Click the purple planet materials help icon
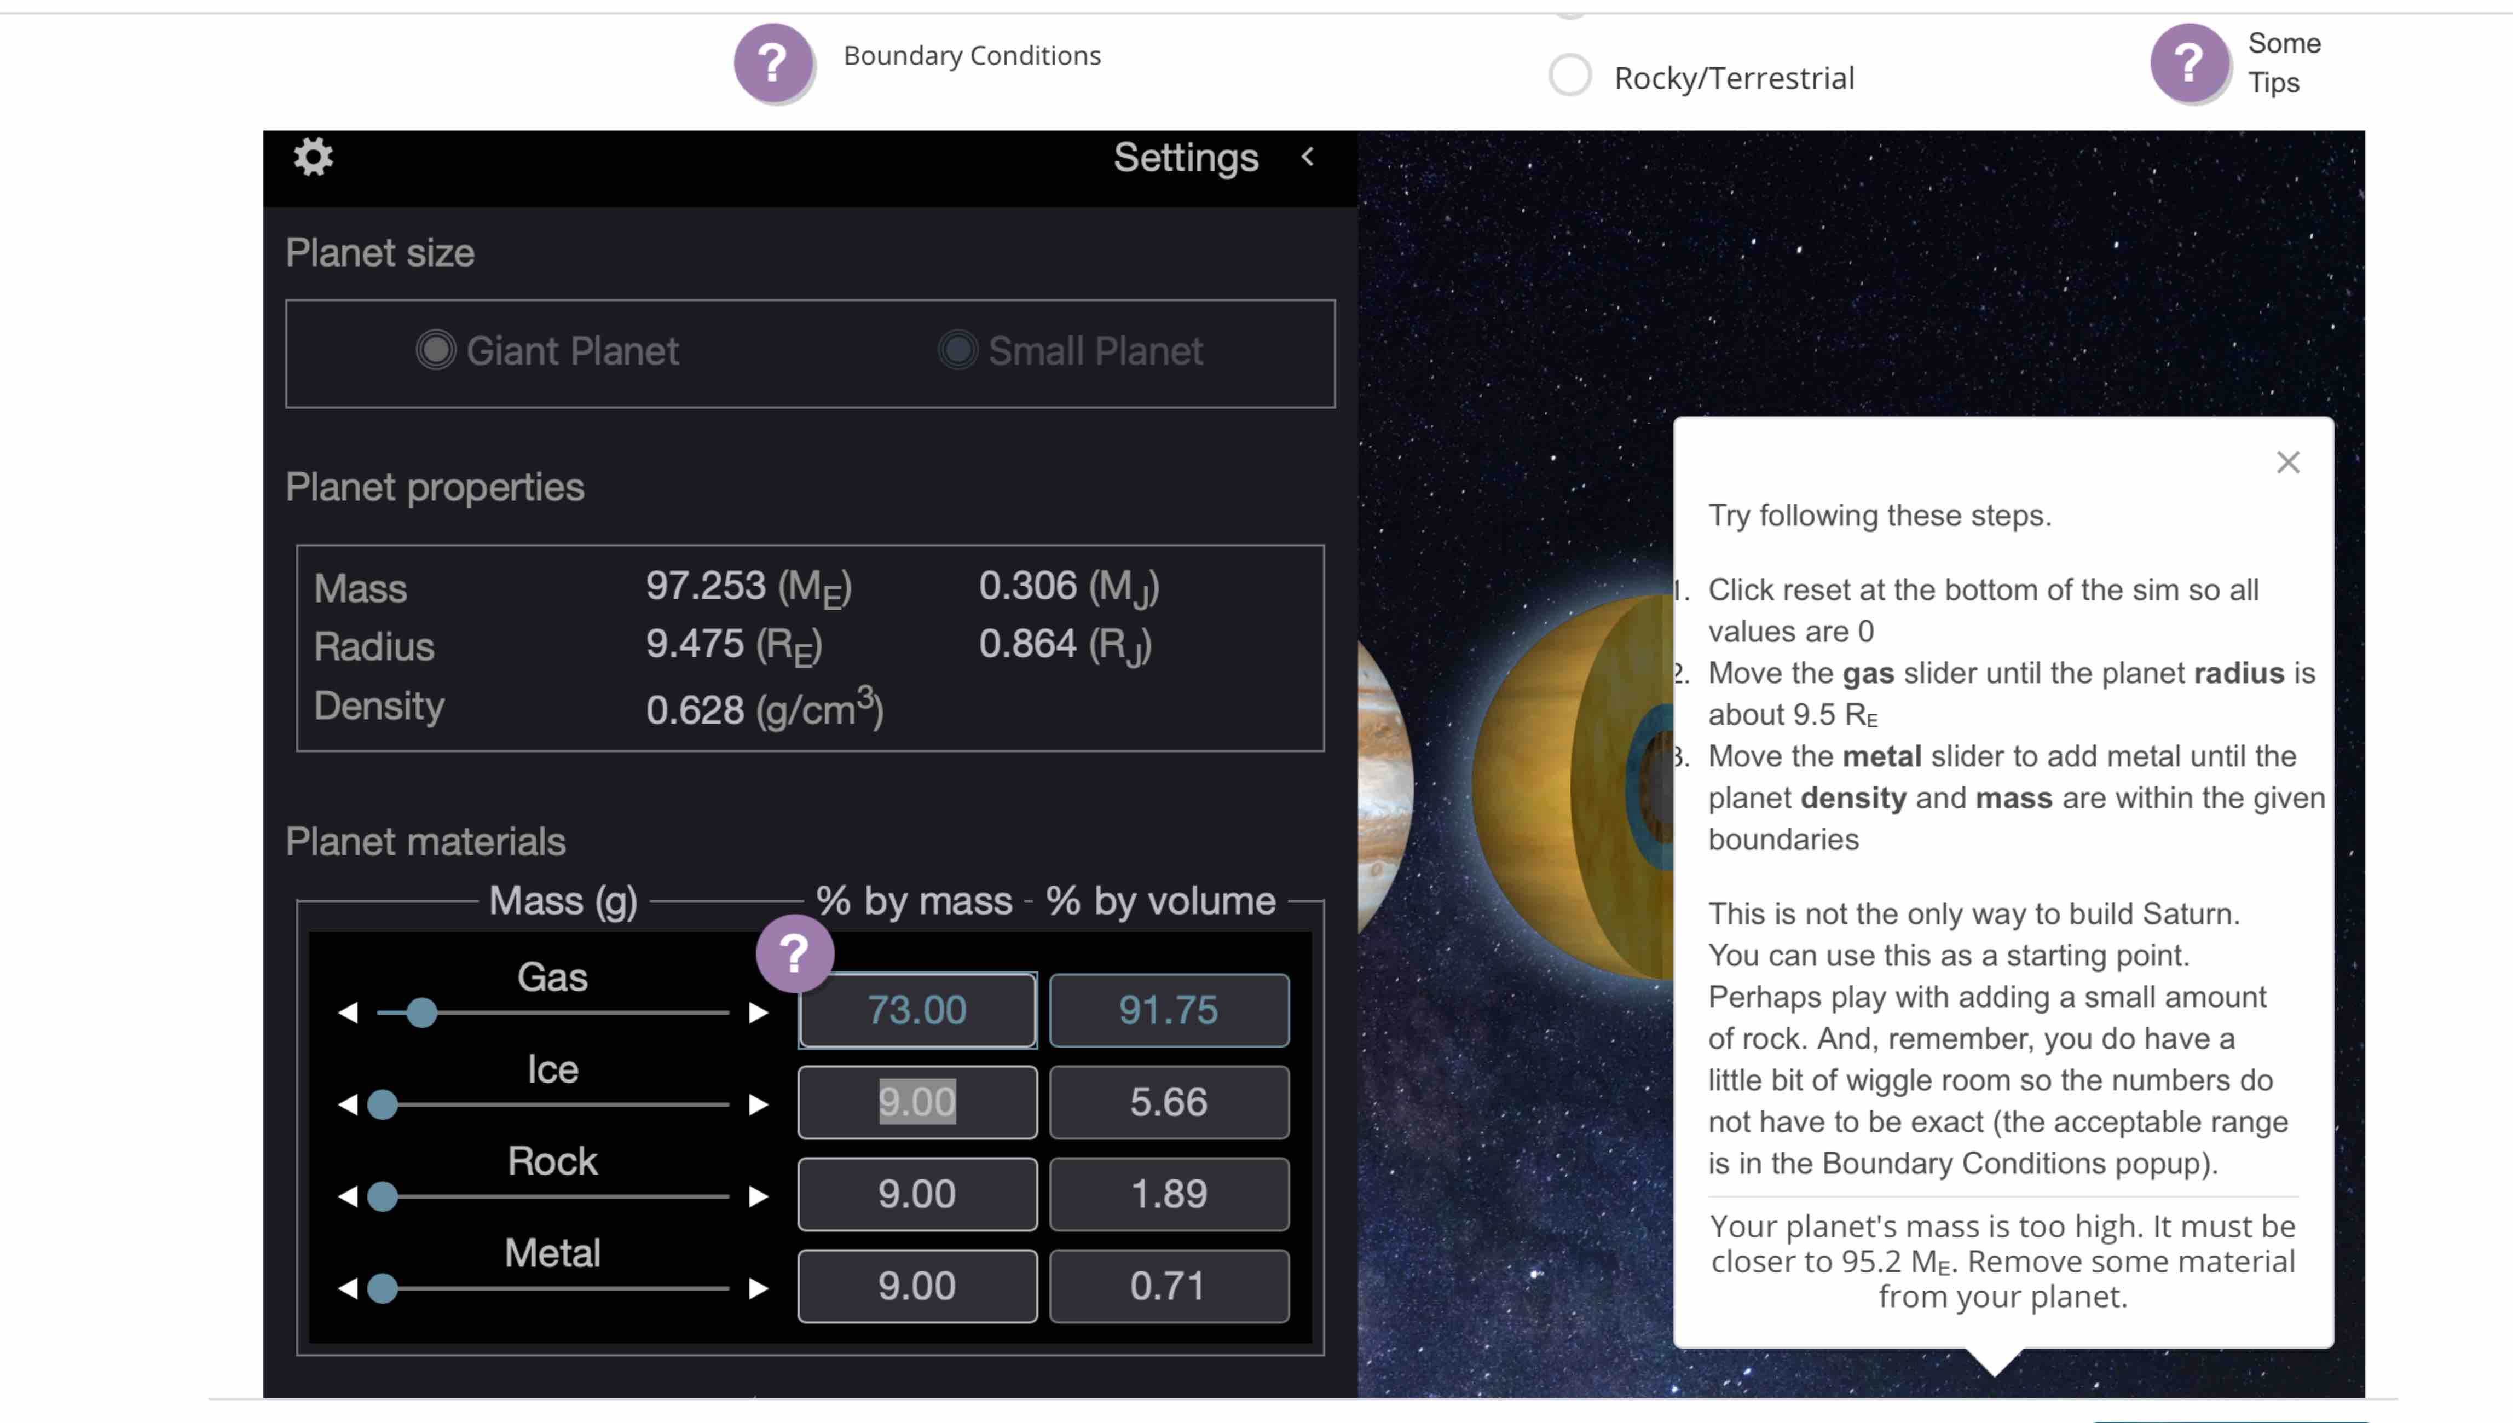 pos(794,953)
